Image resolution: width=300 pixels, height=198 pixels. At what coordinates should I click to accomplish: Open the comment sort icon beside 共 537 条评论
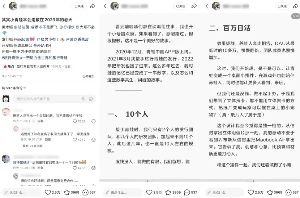point(25,88)
